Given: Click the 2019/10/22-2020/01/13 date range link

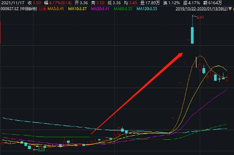Looking at the screenshot, I should (201, 9).
